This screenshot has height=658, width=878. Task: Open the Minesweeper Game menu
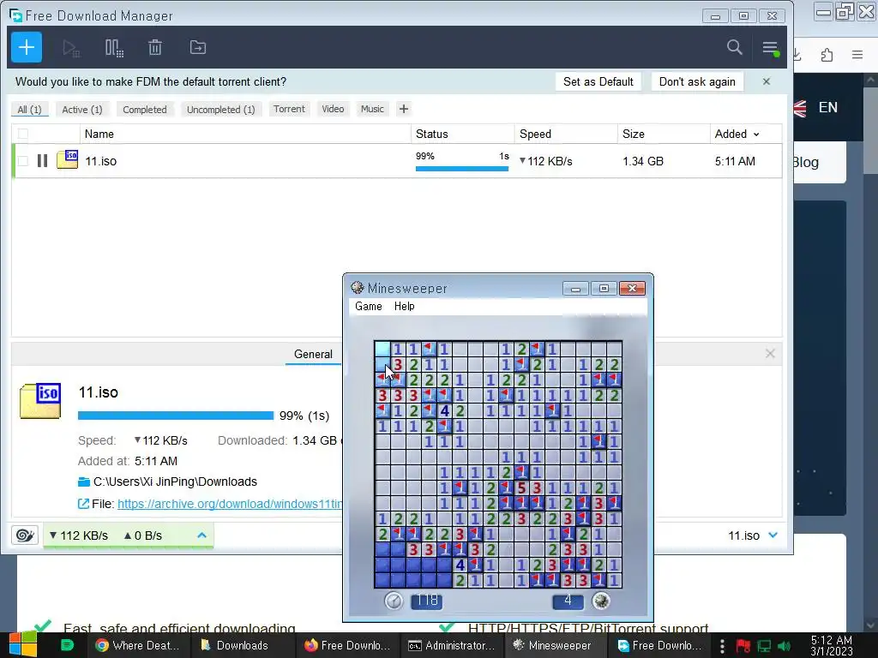pyautogui.click(x=369, y=306)
